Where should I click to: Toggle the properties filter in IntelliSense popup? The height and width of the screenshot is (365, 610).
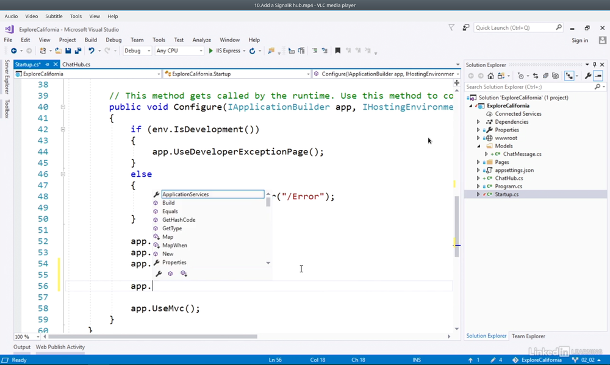coord(159,274)
